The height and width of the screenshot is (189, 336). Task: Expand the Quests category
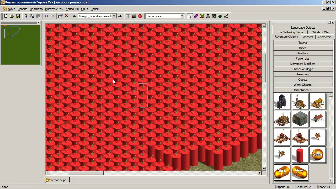pos(303,80)
